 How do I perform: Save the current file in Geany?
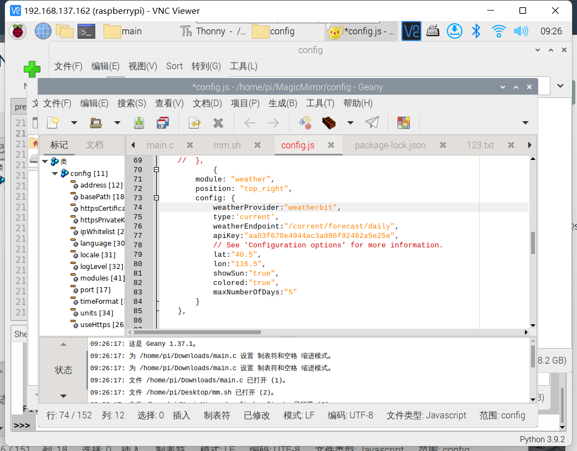coord(139,122)
